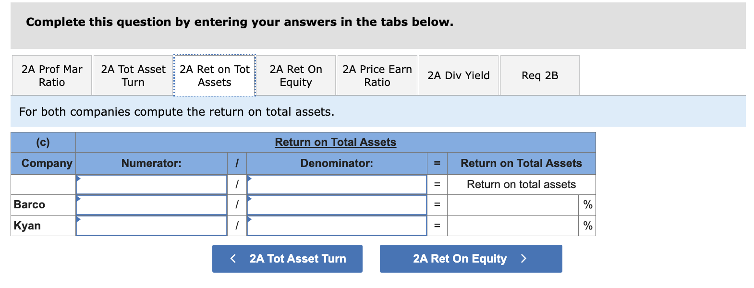
Task: Click the 2A Ret On Equity navigation button
Action: click(x=470, y=258)
